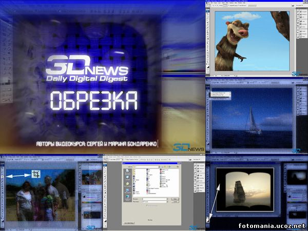Viewport: 308px width, 231px height.
Task: Toggle Zoom All Windows checkbox in top-right window
Action: pyautogui.click(x=238, y=6)
